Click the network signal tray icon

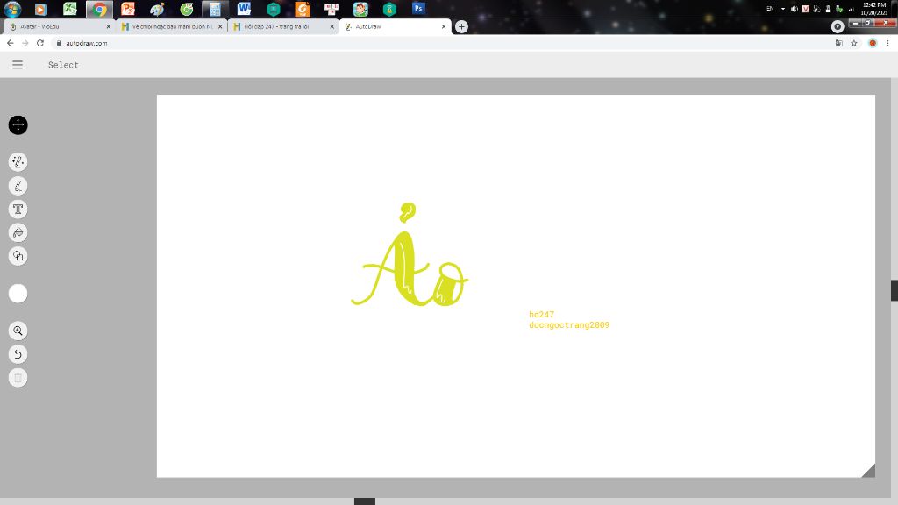point(851,9)
